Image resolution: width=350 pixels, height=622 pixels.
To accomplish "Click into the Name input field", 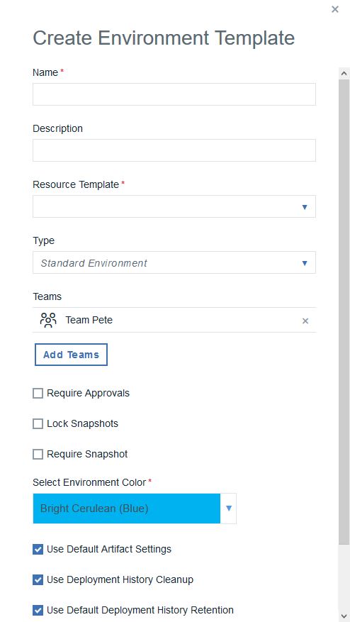I will coord(174,94).
